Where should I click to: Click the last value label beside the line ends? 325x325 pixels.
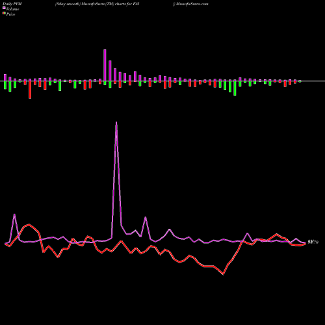[x=313, y=242]
